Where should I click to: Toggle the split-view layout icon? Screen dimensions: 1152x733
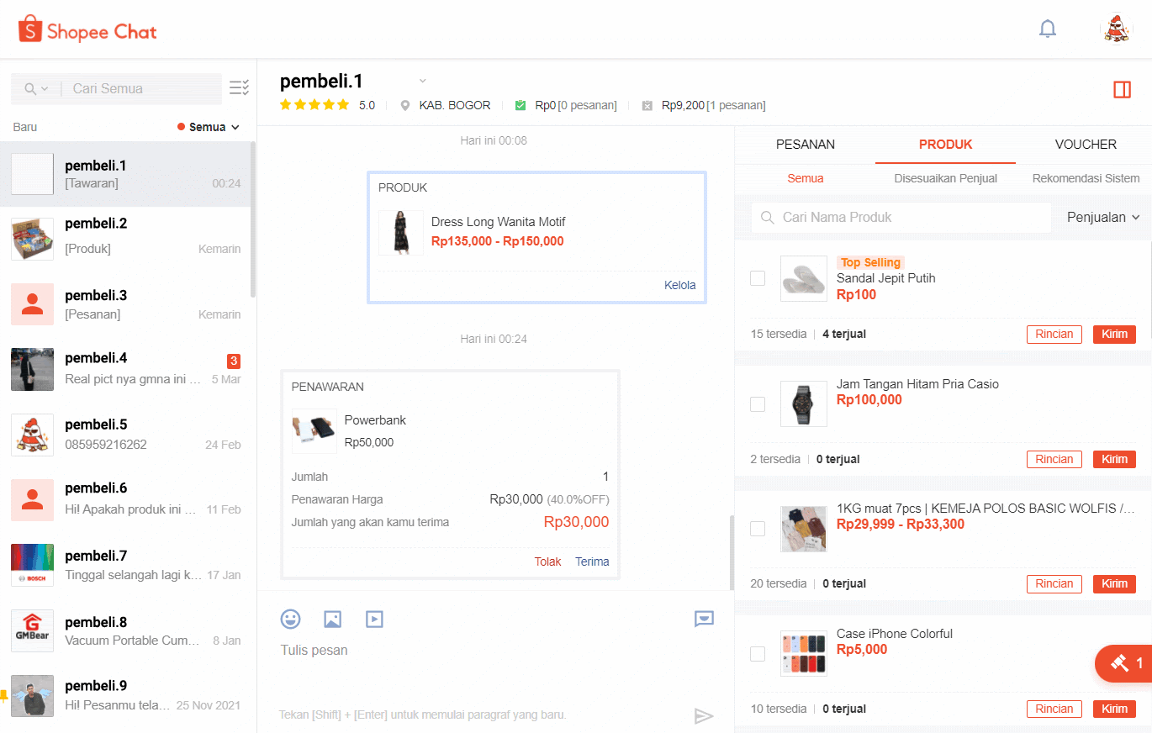point(1123,89)
